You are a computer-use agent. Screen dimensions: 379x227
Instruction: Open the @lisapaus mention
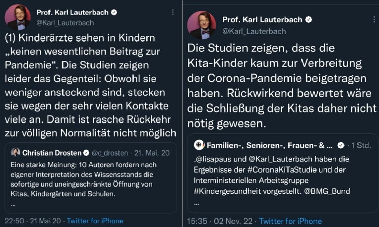click(x=212, y=159)
